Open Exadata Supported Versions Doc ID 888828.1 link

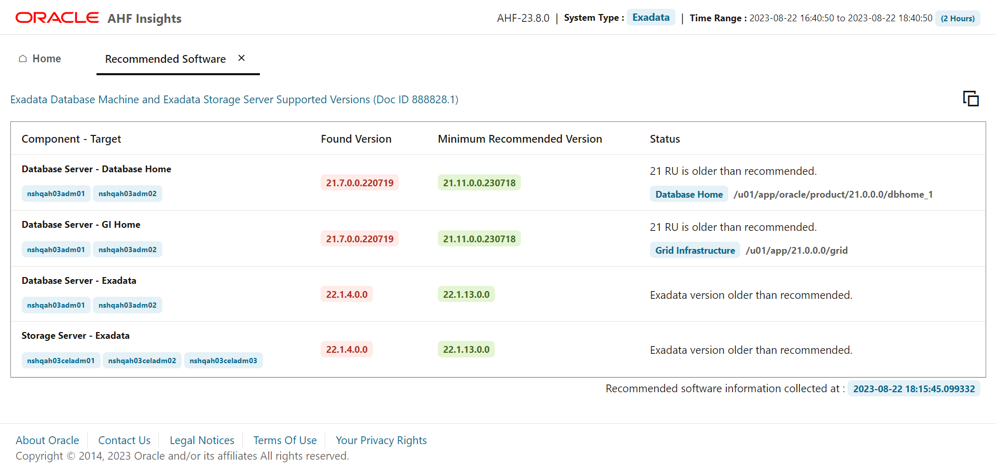pyautogui.click(x=234, y=100)
